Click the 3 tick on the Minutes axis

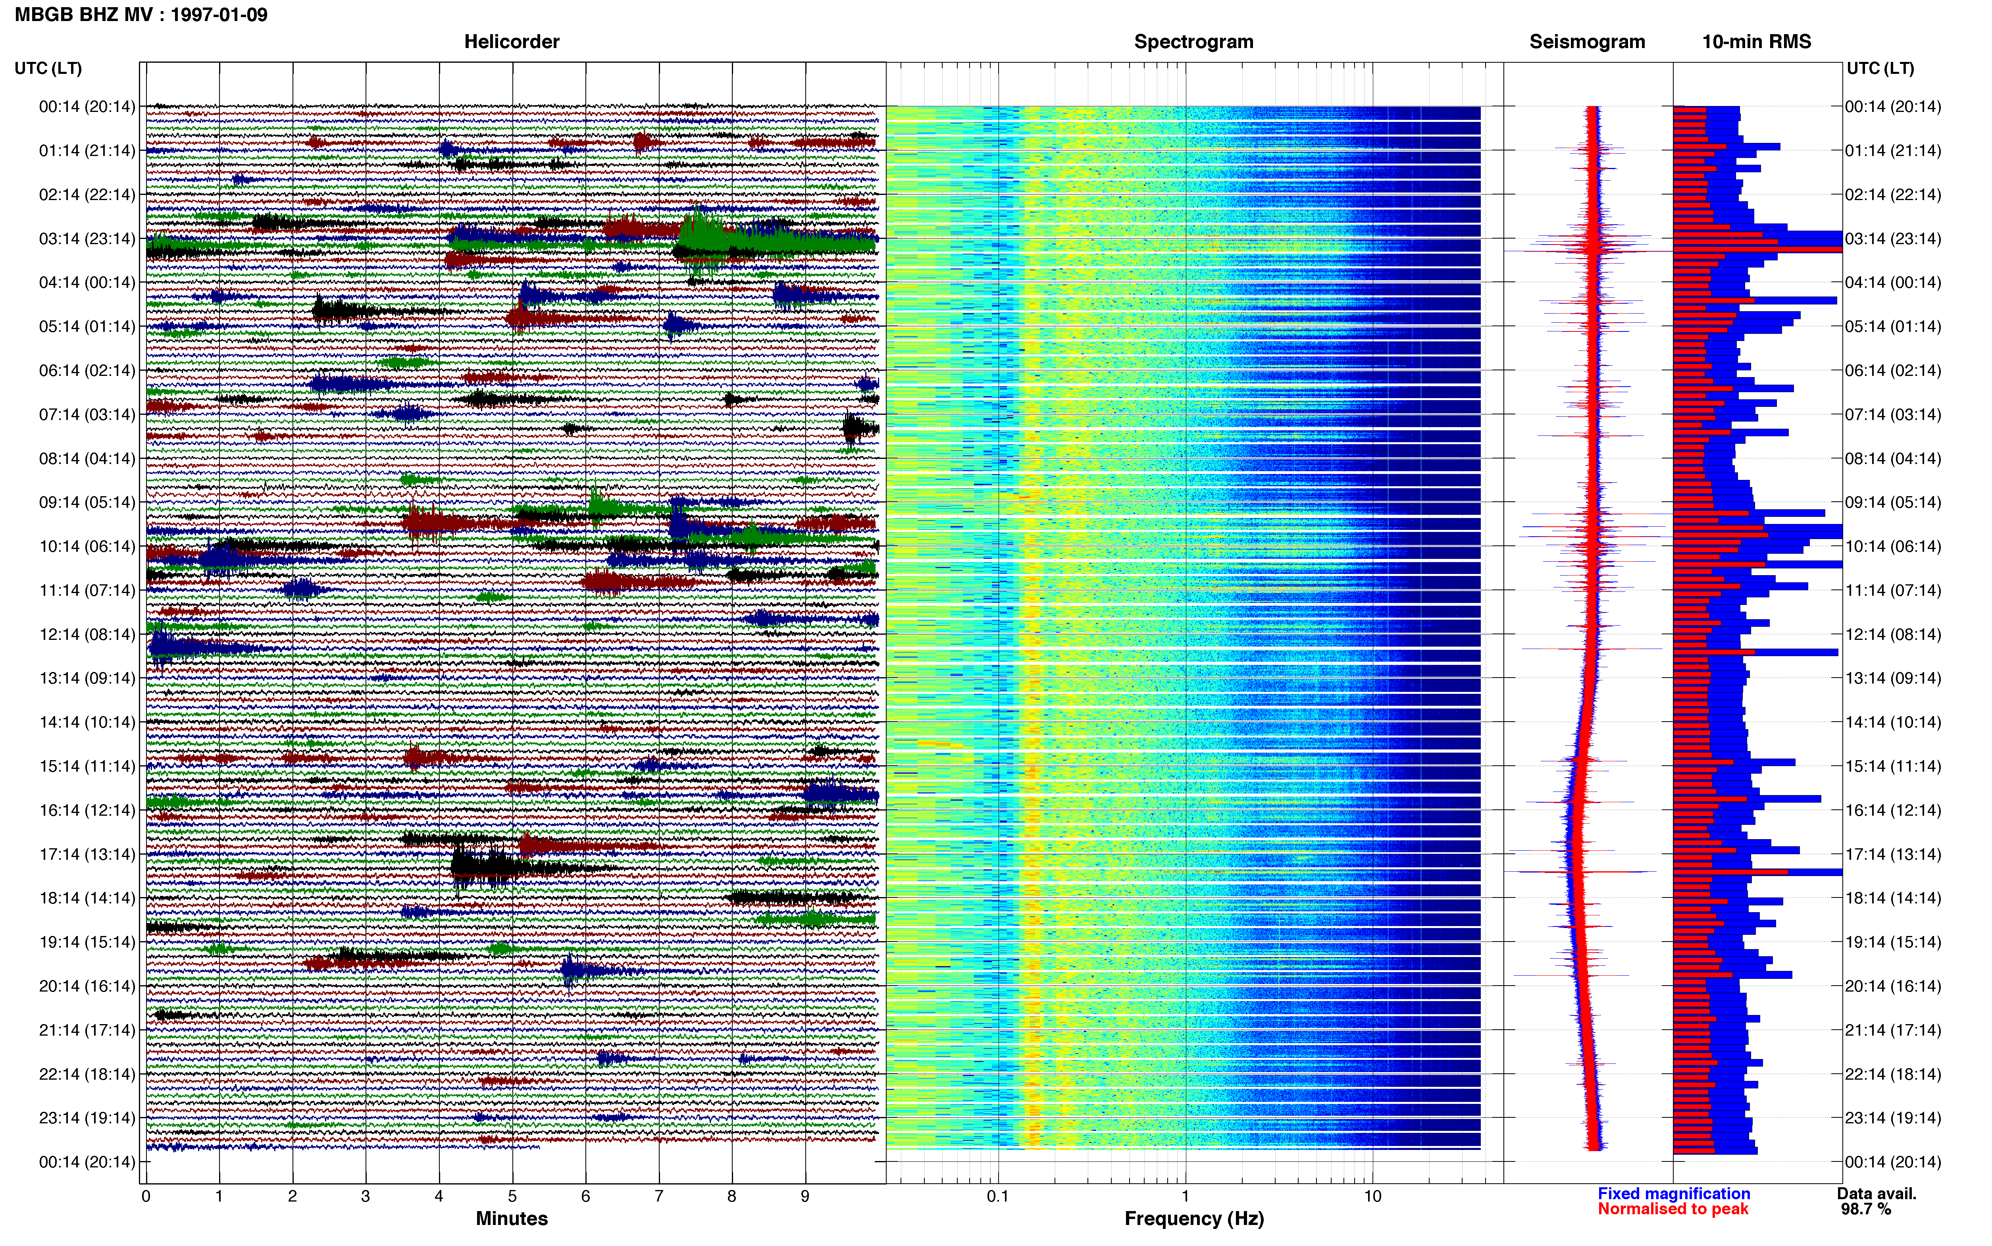(x=366, y=1196)
